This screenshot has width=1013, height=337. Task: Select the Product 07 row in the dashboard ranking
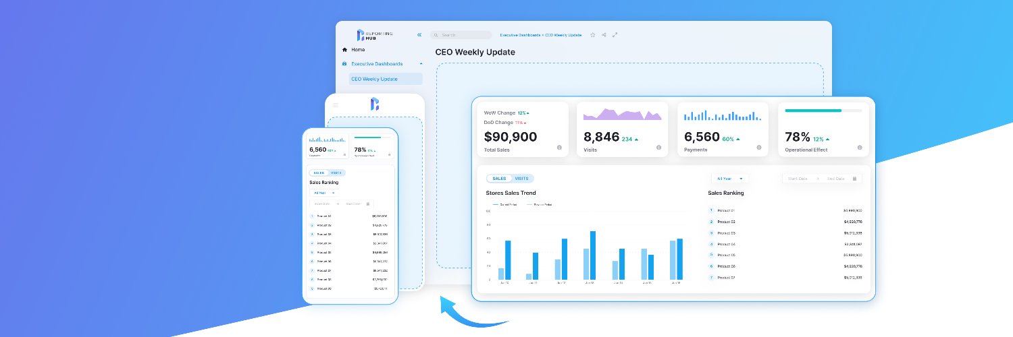785,278
